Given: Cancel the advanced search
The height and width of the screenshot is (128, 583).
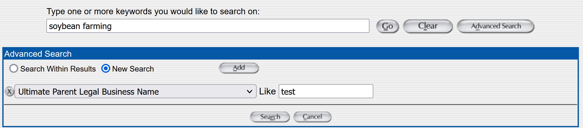Looking at the screenshot, I should click(312, 117).
